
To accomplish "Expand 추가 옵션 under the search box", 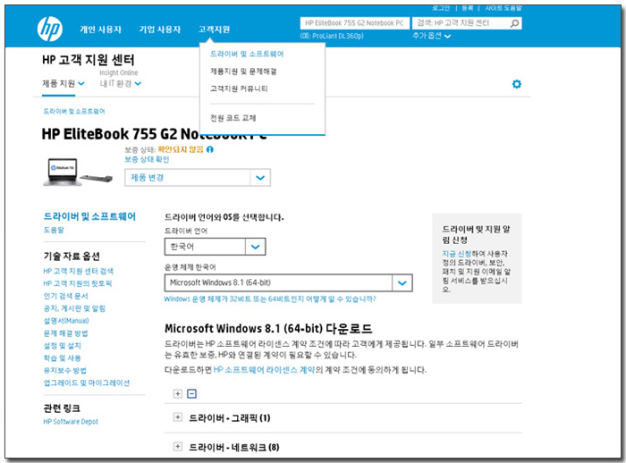I will coord(432,36).
